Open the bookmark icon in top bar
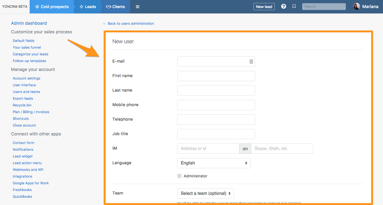The height and width of the screenshot is (205, 383). pos(294,6)
